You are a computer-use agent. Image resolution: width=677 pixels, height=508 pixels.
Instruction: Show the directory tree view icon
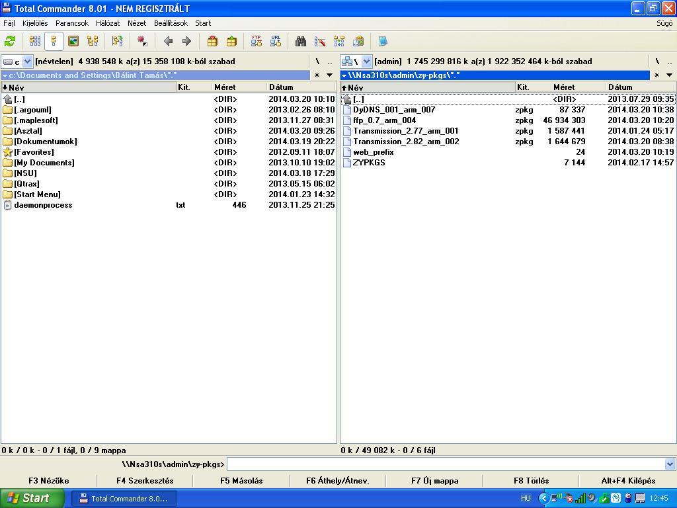[x=93, y=42]
